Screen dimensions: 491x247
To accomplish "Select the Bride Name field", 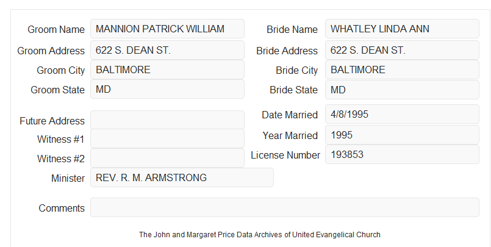I will click(402, 29).
